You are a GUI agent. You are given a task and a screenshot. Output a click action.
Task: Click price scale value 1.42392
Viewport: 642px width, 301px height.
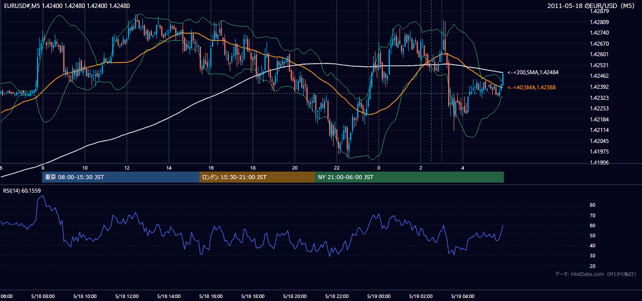[600, 87]
